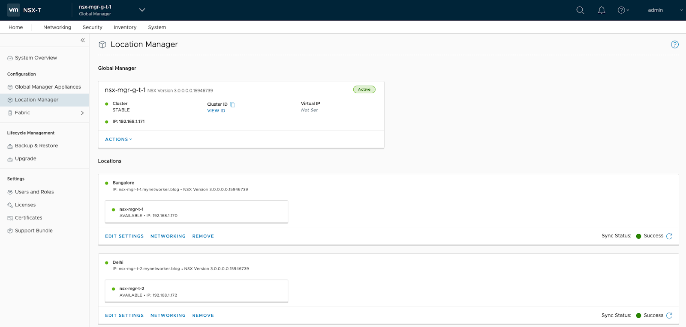Click the VIEW ID link
Screen dimensions: 686x327
(216, 111)
